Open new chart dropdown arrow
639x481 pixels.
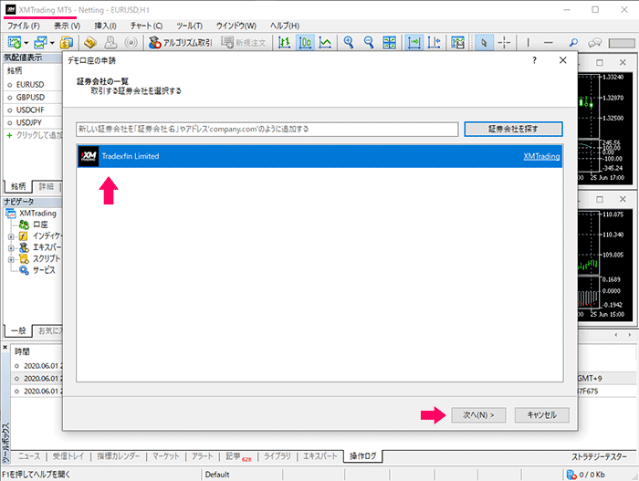tap(26, 43)
